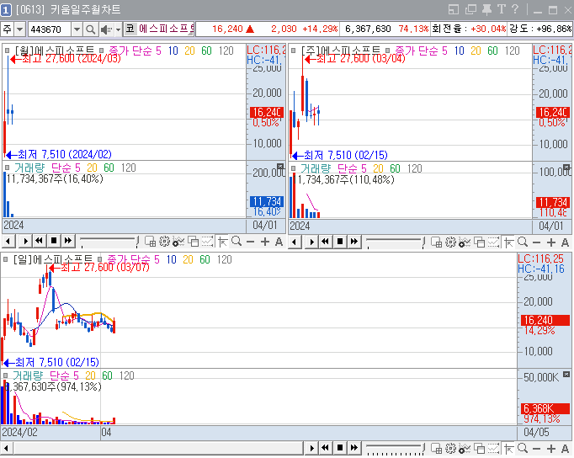
Task: Close monthly volume panel with small x box
Action: click(280, 167)
